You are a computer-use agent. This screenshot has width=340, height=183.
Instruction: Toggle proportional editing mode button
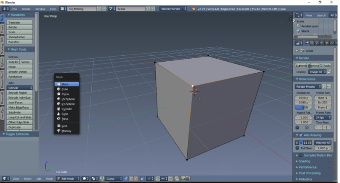(x=150, y=179)
